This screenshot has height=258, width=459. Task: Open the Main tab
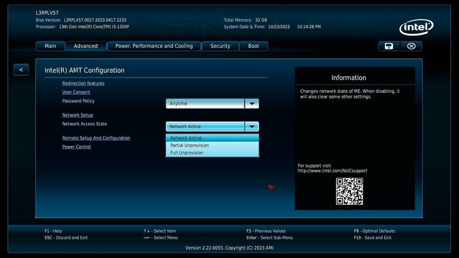(x=50, y=46)
